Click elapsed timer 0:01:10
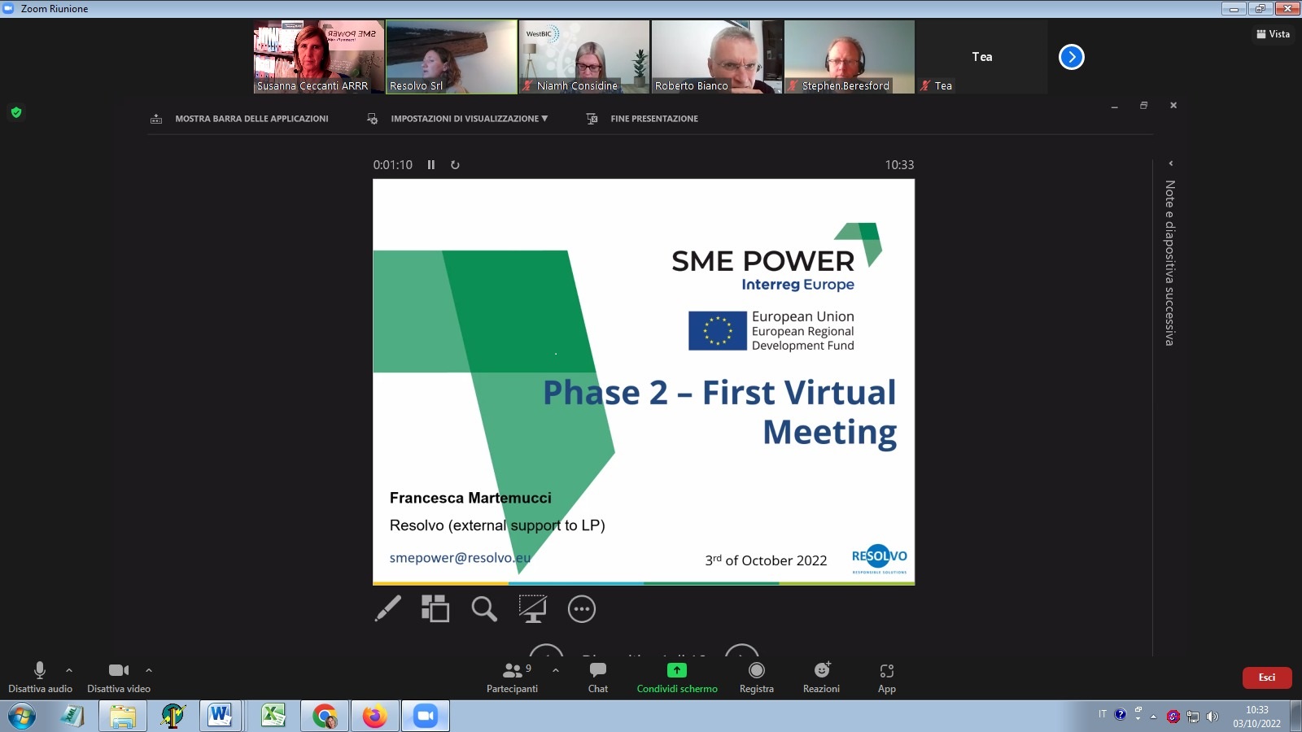Screen dimensions: 1302x732 [393, 164]
